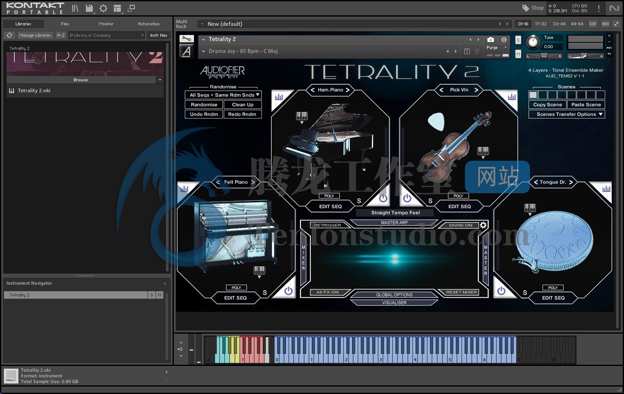The width and height of the screenshot is (624, 394).
Task: Click the mixer bars icon of Felt Piano layer
Action: [184, 189]
